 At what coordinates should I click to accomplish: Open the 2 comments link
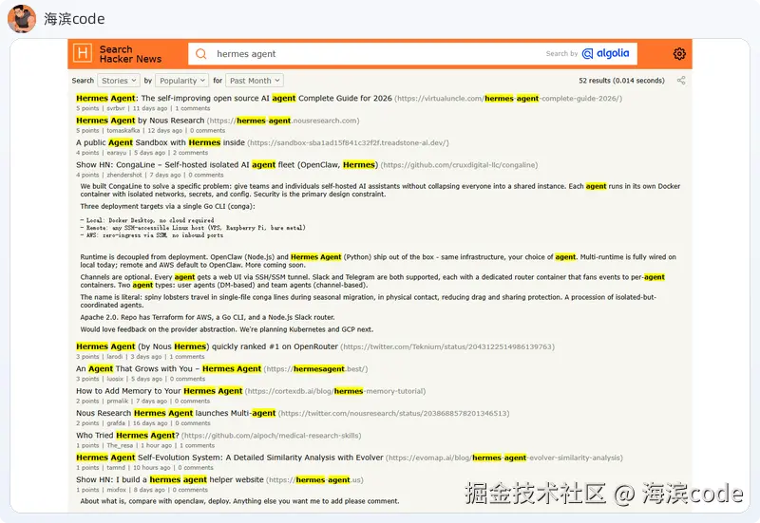click(191, 153)
